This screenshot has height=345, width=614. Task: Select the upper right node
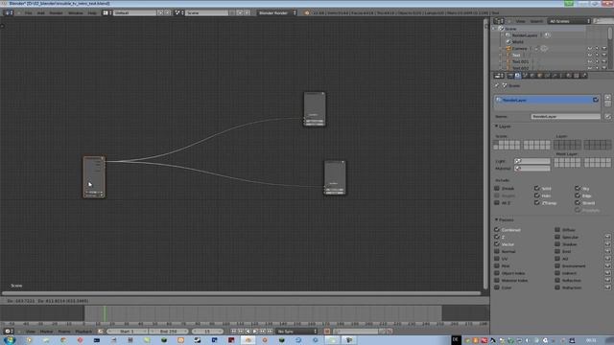point(315,109)
